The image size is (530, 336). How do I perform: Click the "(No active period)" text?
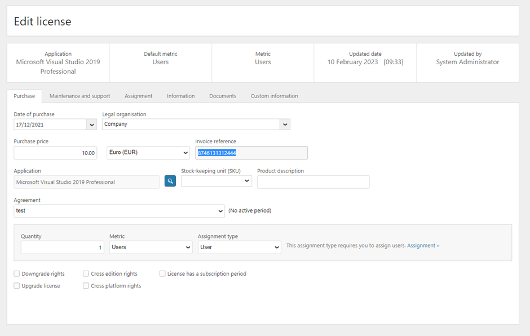click(250, 211)
